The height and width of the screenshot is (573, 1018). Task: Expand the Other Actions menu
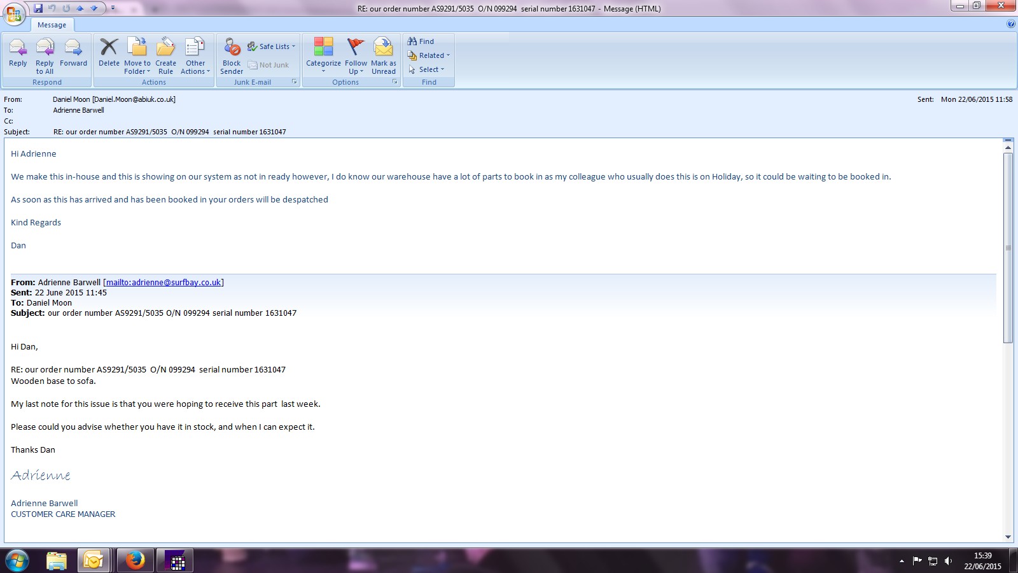tap(195, 55)
